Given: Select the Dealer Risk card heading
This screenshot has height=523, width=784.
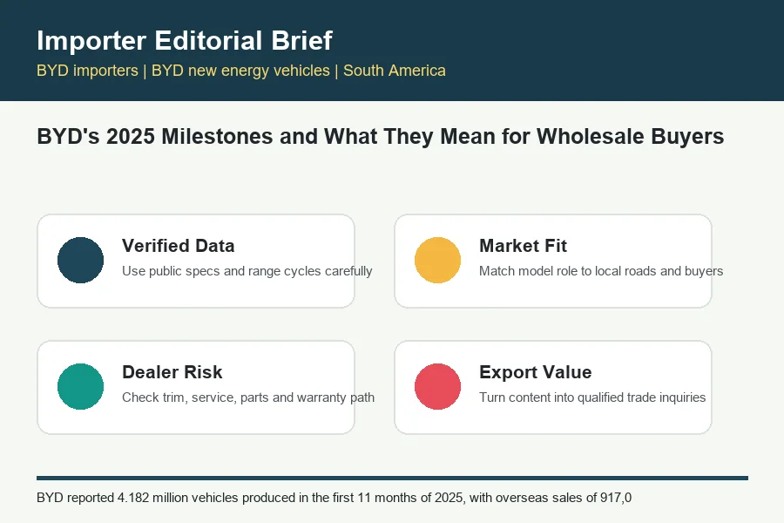Looking at the screenshot, I should tap(172, 372).
